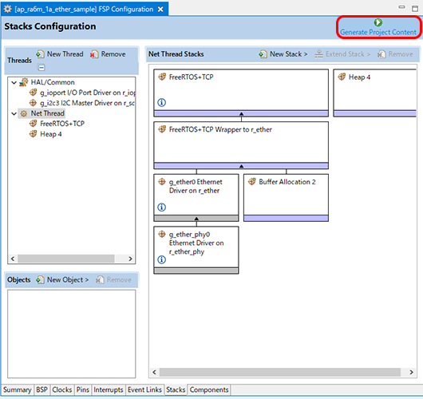Click the HAL/Common thread icon
423x399 pixels.
coord(24,82)
